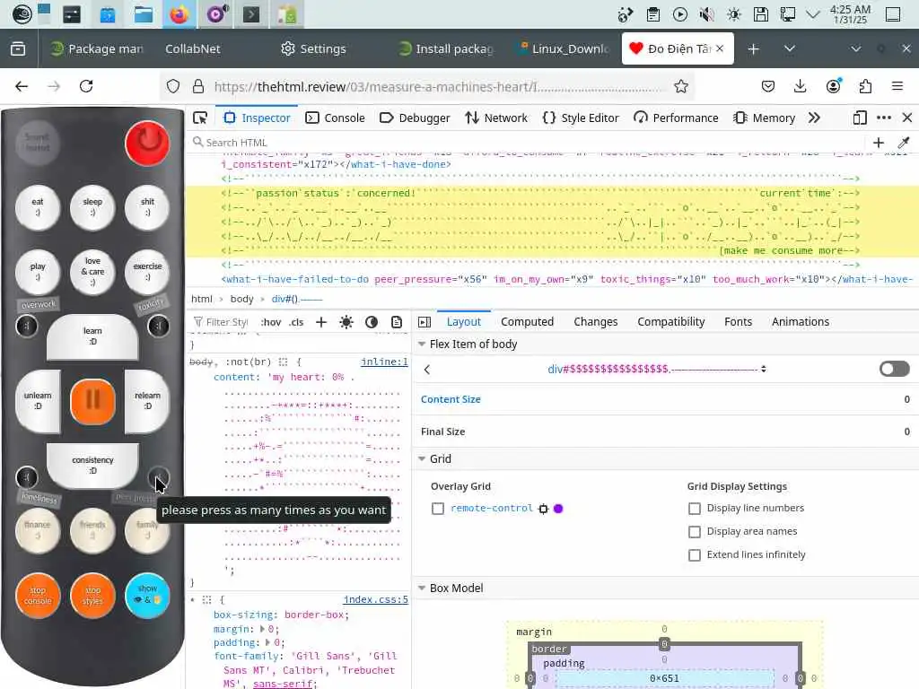
Task: Click the shield tracking protection icon
Action: pos(173,87)
